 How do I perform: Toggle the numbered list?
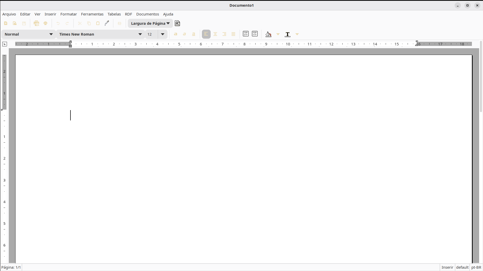coord(246,34)
